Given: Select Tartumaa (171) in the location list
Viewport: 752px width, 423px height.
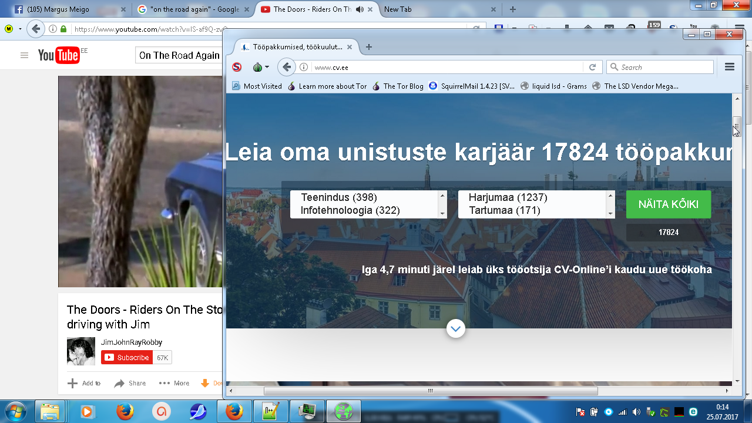Looking at the screenshot, I should [504, 210].
